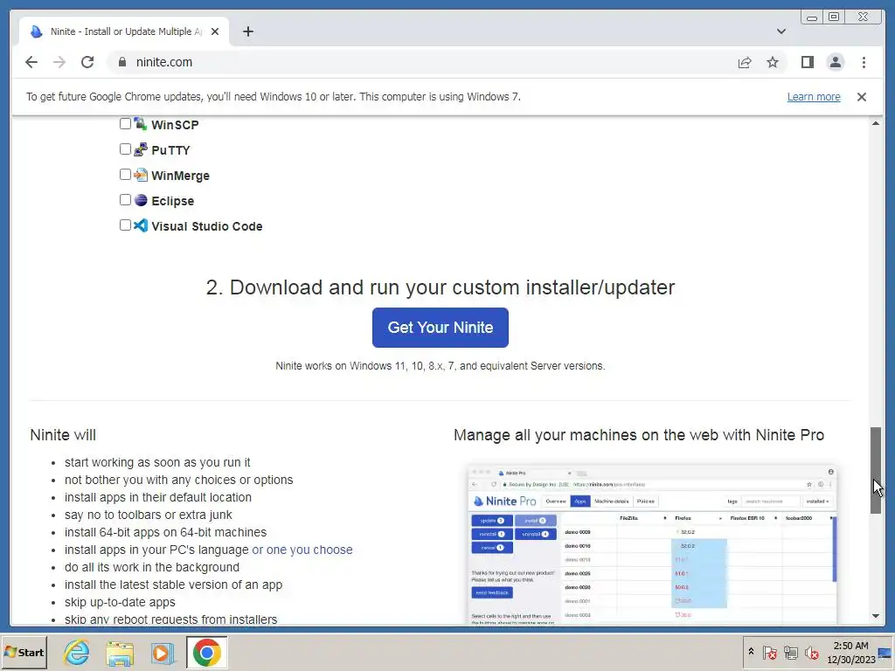Reload the Ninite page
Viewport: 895px width, 671px height.
click(x=87, y=62)
